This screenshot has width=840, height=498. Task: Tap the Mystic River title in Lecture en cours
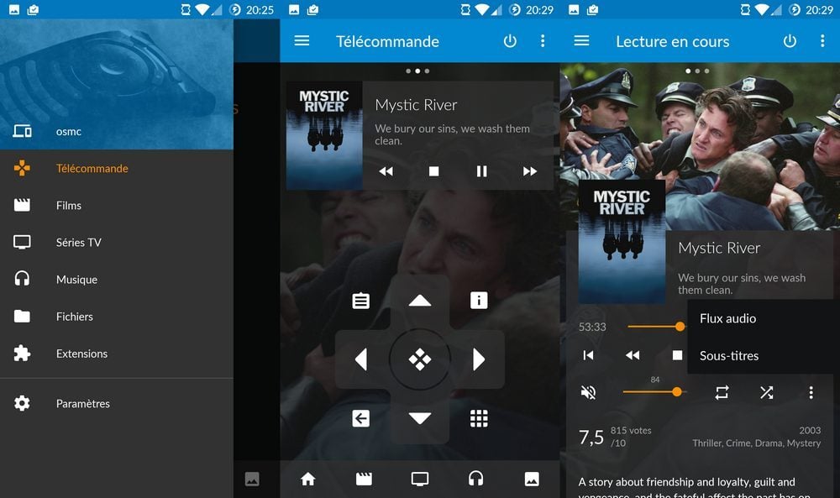(x=719, y=248)
